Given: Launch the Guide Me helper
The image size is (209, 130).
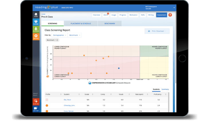Looking at the screenshot, I should [36, 102].
